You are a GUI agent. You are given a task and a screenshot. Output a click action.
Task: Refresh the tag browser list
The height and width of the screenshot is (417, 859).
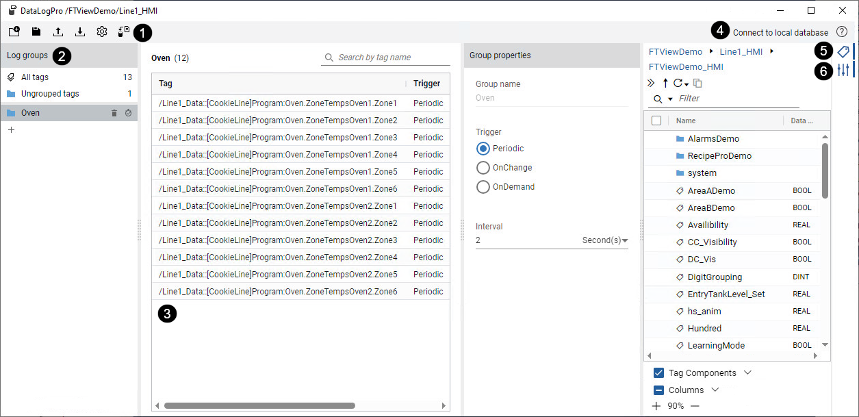(x=678, y=83)
